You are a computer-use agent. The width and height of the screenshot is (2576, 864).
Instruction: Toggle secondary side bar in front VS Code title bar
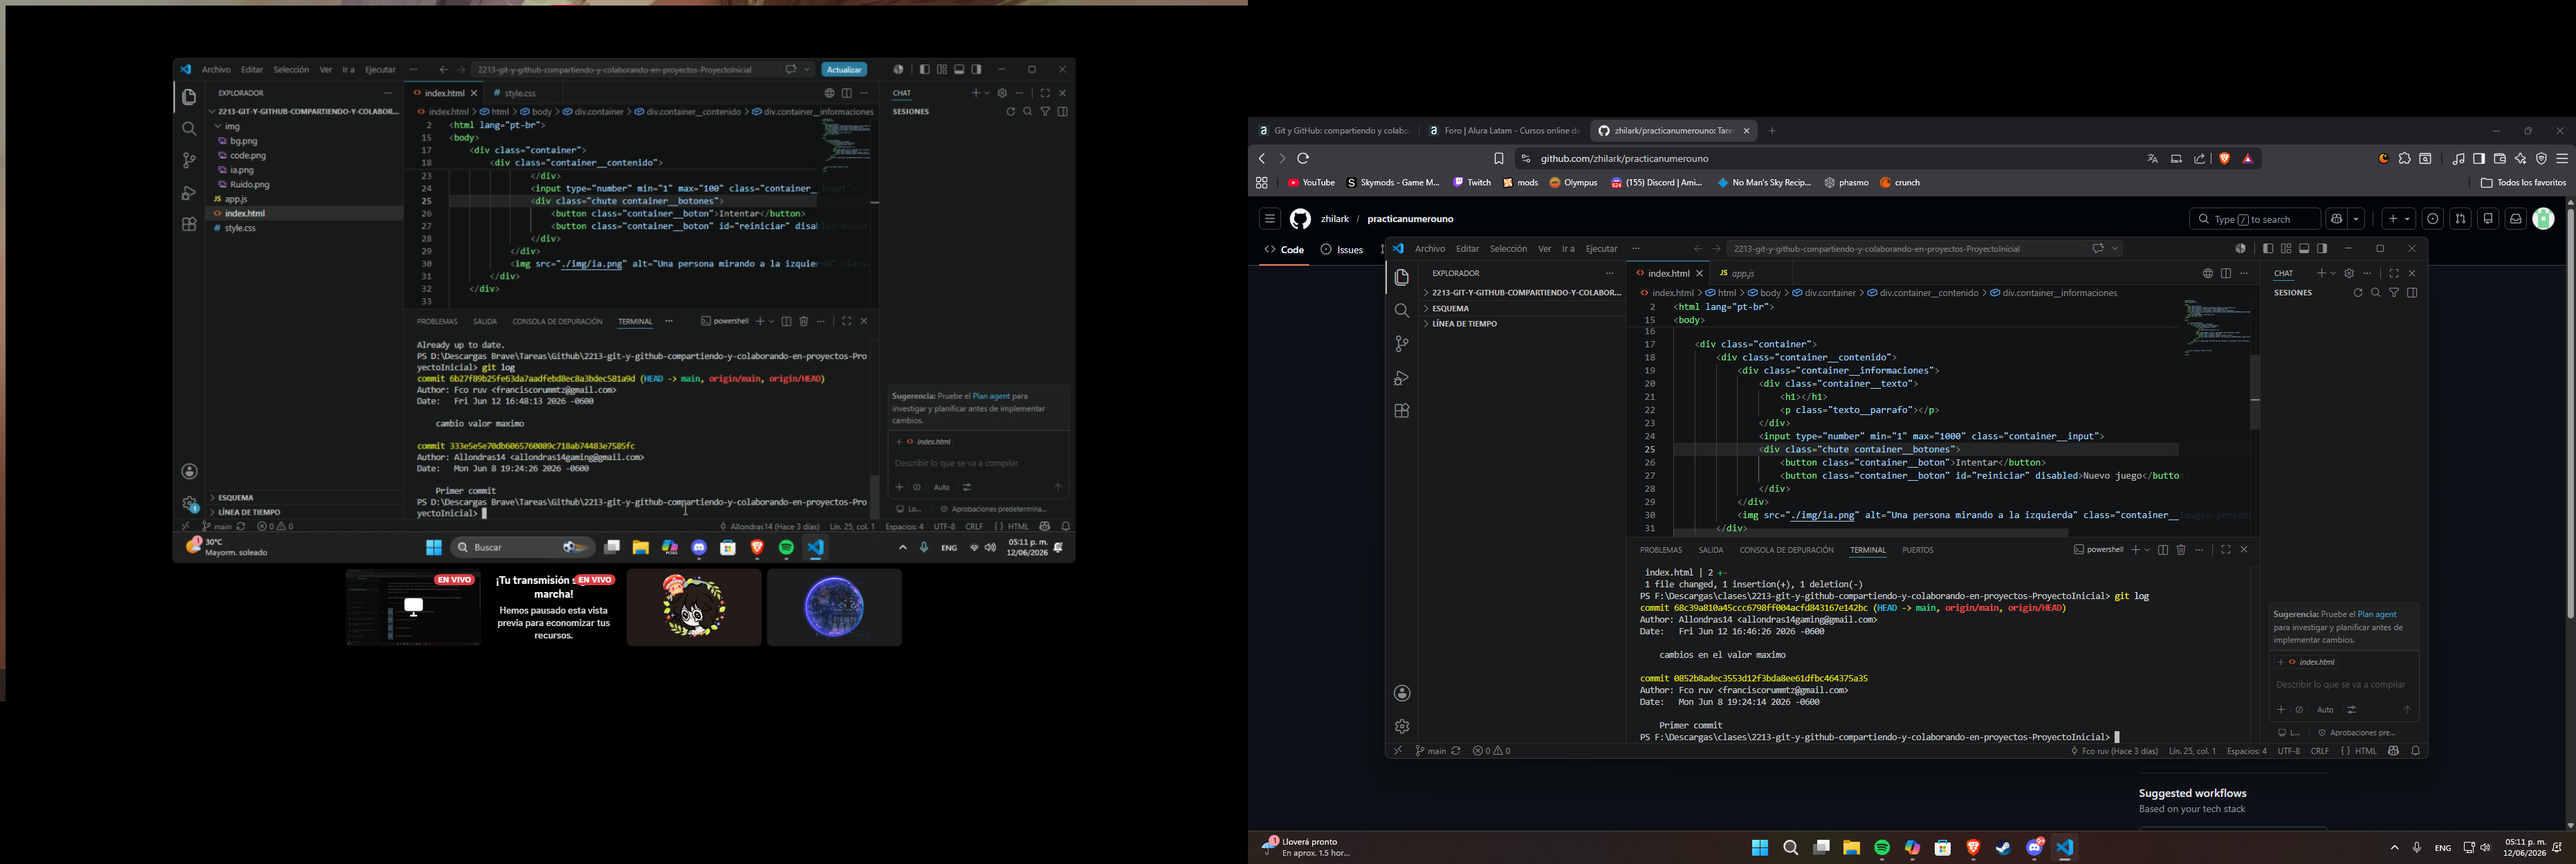click(x=2322, y=249)
